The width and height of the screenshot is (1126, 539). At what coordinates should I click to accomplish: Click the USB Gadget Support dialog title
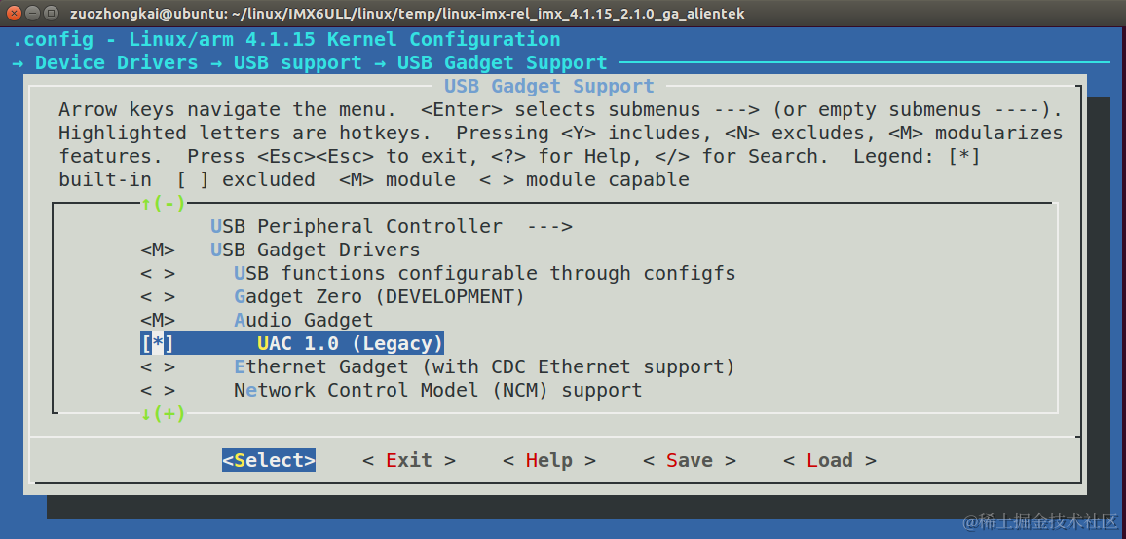click(x=548, y=86)
